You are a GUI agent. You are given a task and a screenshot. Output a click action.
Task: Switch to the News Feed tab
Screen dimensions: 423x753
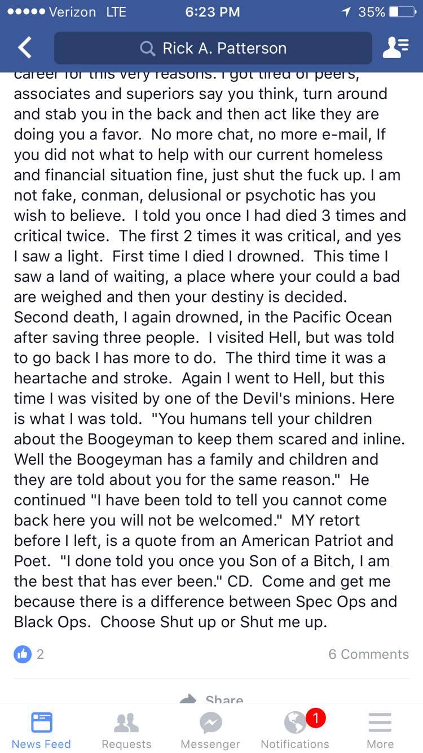click(41, 730)
